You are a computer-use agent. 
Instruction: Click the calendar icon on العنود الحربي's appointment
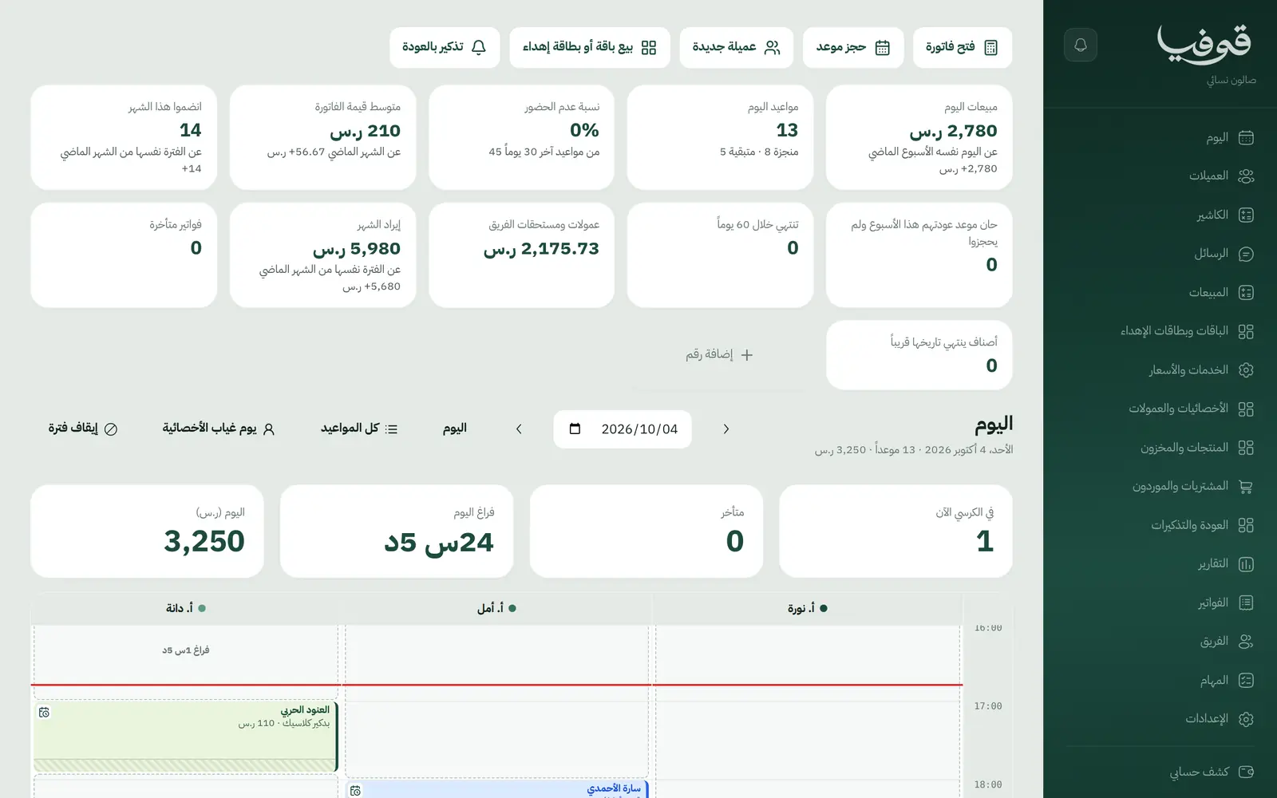tap(44, 712)
